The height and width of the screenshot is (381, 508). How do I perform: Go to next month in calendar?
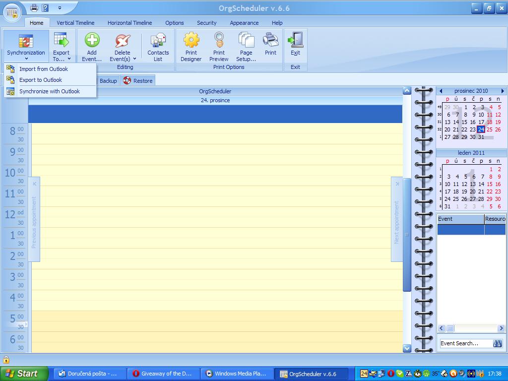[x=502, y=91]
